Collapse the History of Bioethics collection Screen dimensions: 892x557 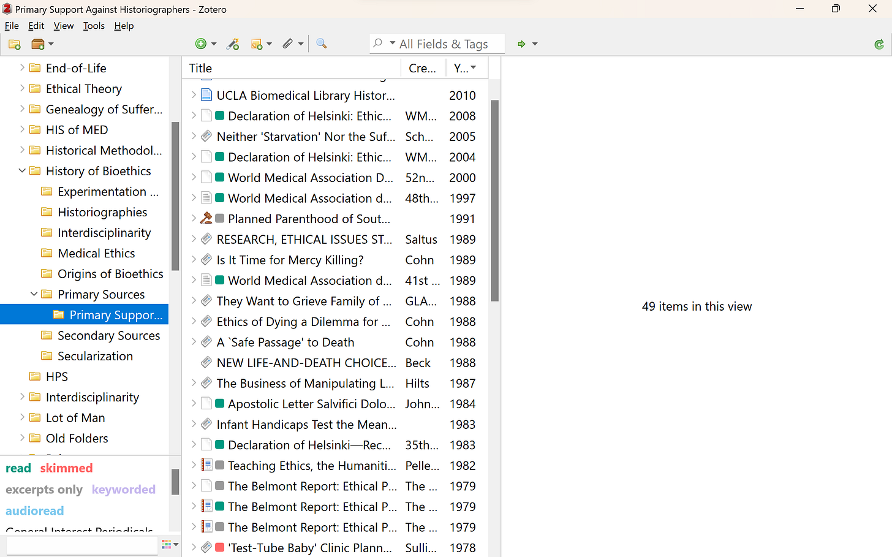tap(22, 171)
